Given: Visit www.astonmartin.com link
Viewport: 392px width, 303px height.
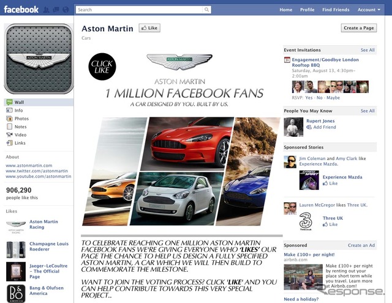Looking at the screenshot, I should click(x=29, y=166).
